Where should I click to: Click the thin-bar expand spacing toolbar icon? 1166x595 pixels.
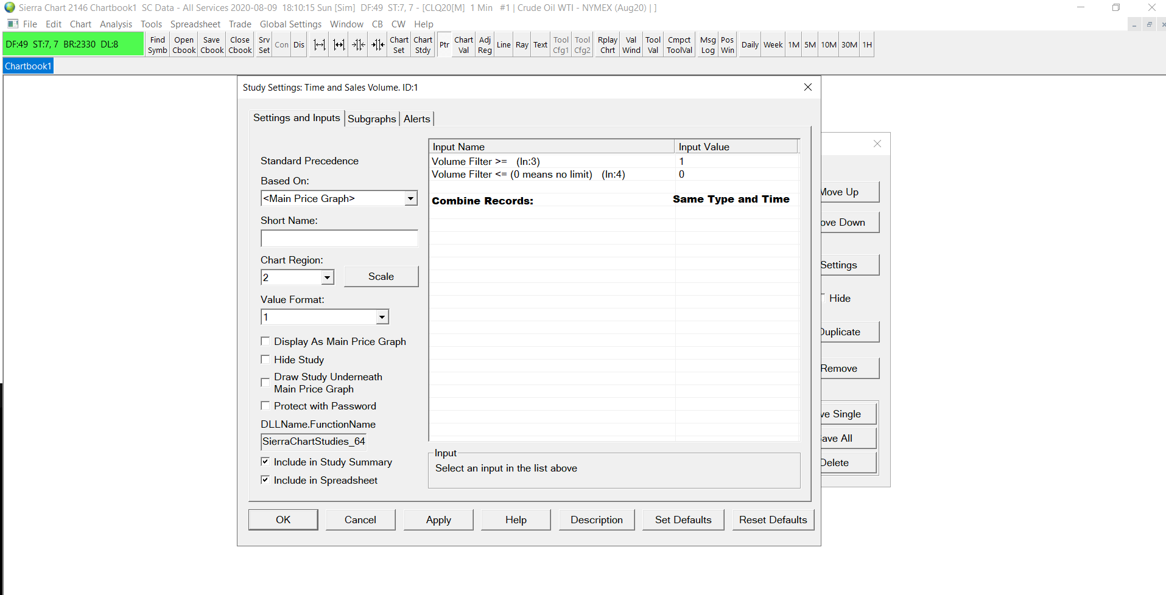coord(319,45)
